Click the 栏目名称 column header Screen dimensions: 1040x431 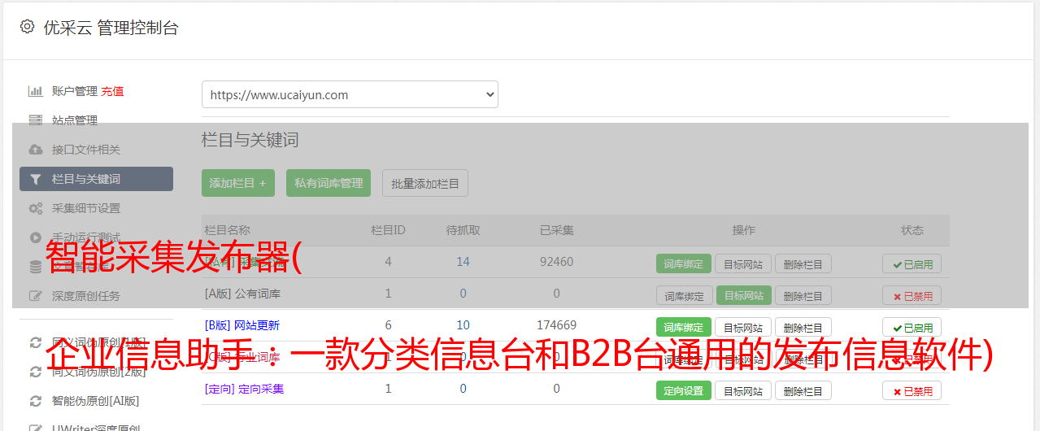tap(228, 230)
